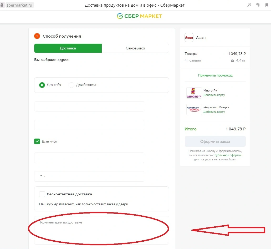Open the публичной офертой link
The width and height of the screenshot is (271, 249).
[228, 155]
